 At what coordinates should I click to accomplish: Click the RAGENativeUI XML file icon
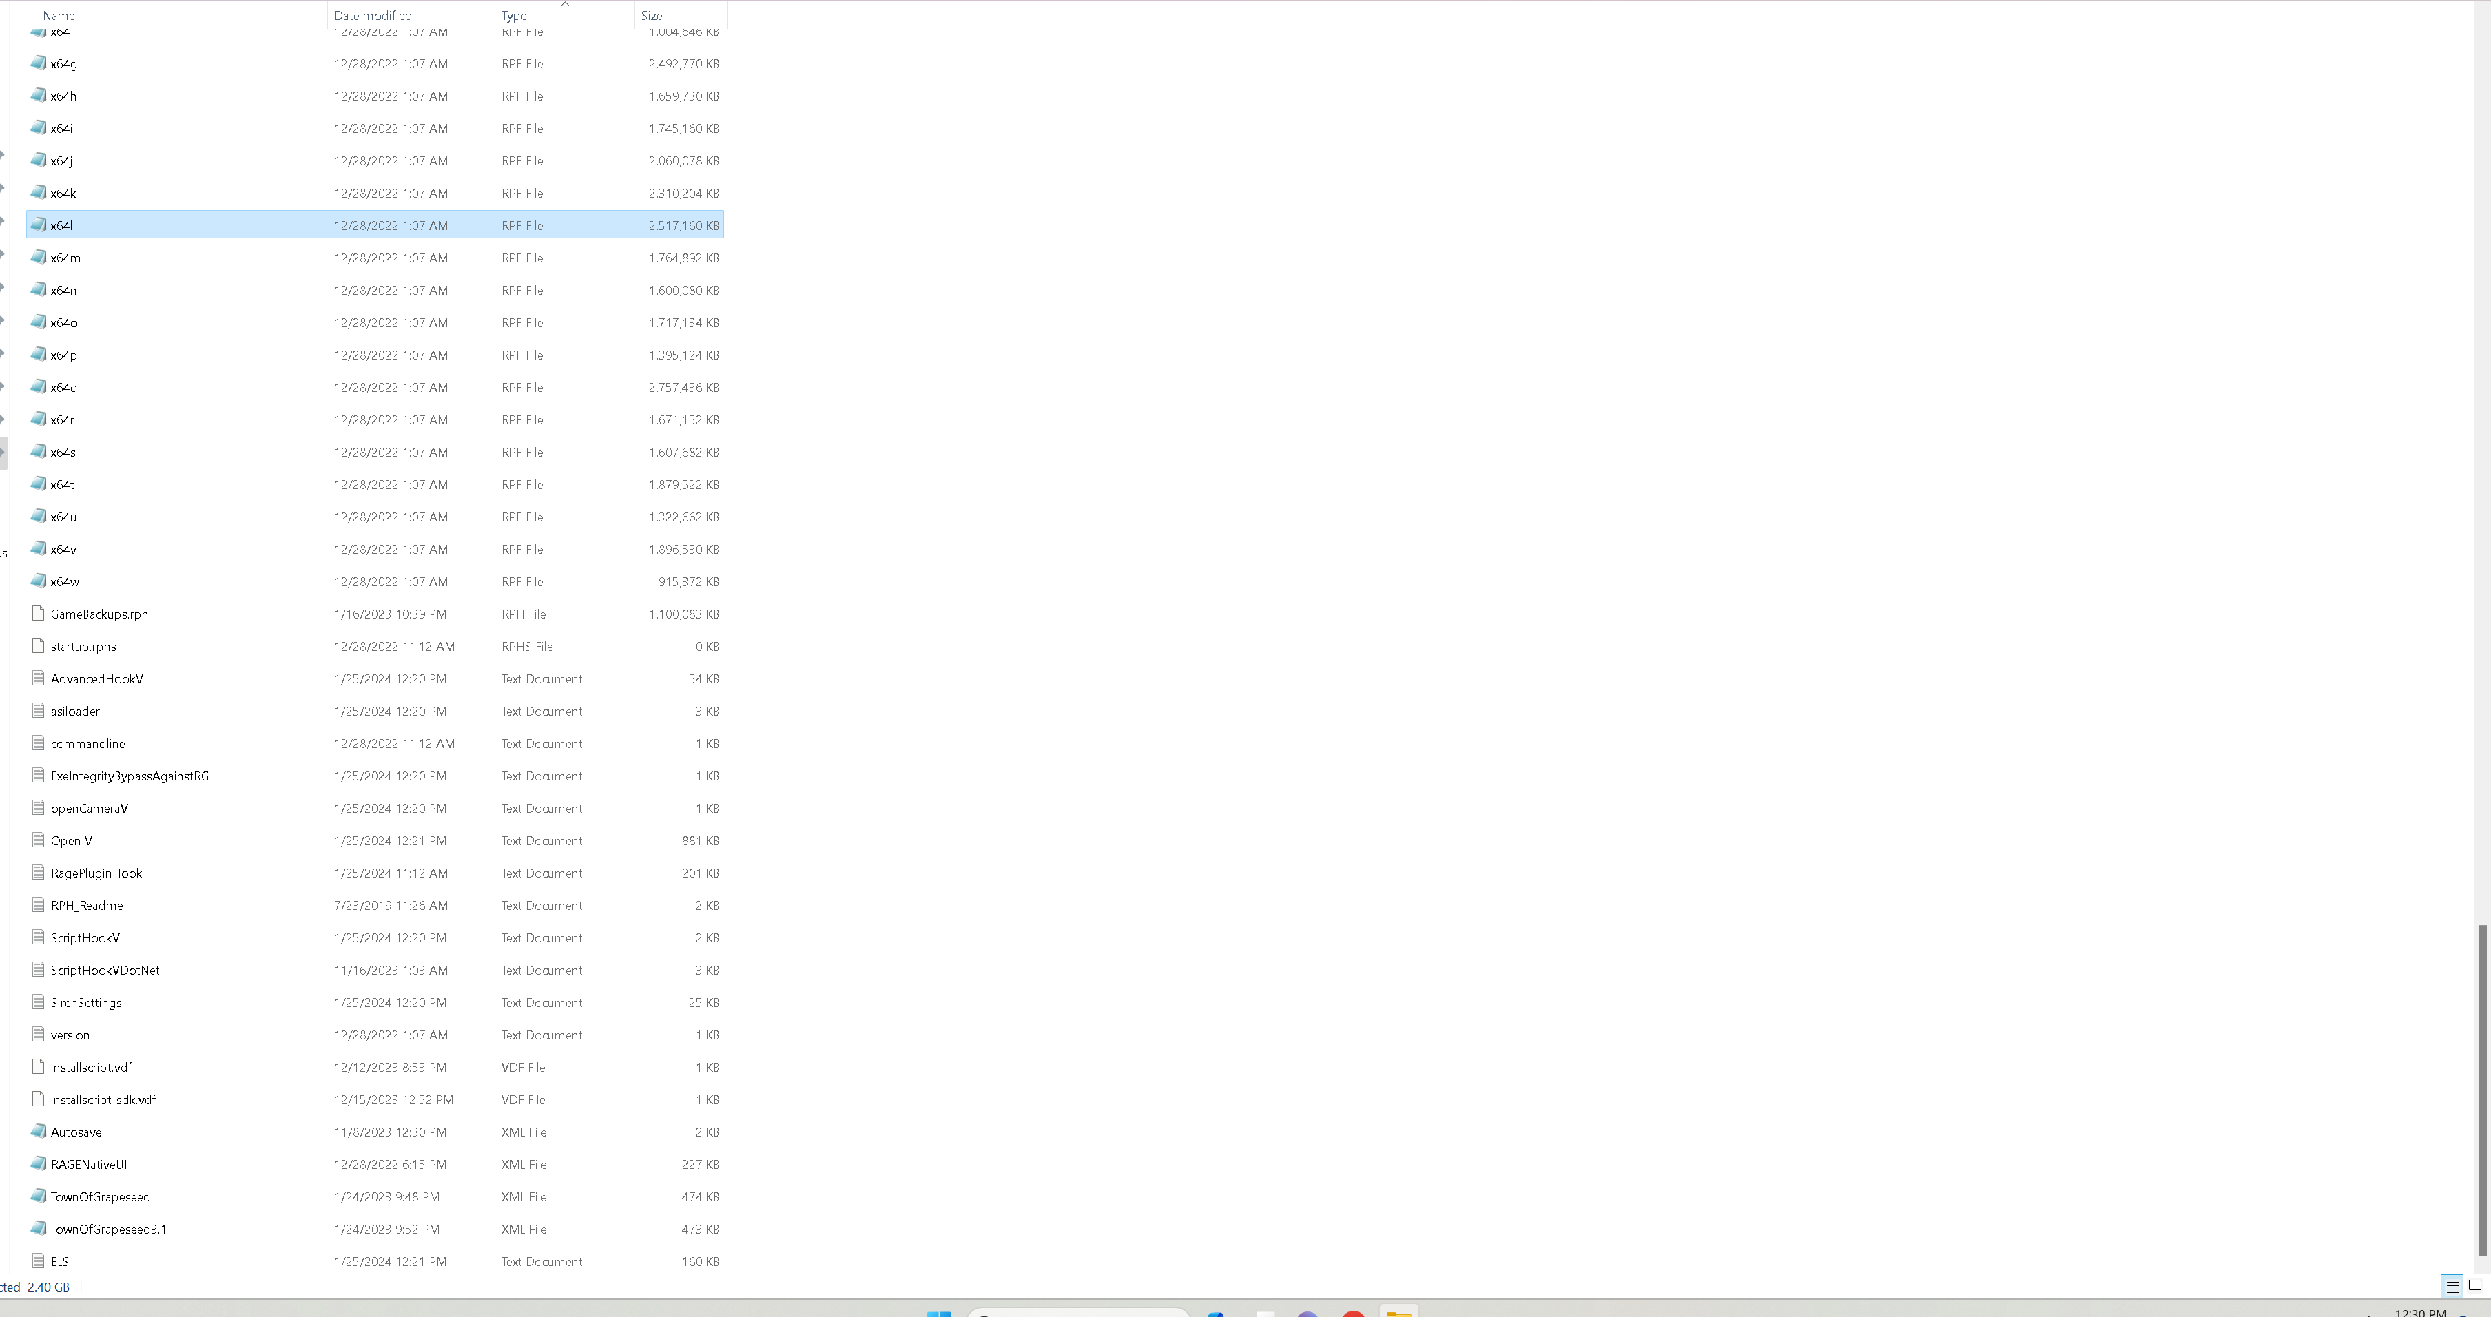pyautogui.click(x=39, y=1164)
